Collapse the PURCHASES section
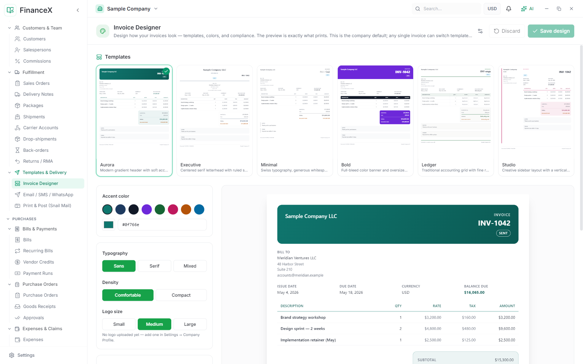This screenshot has width=583, height=364. pyautogui.click(x=8, y=219)
